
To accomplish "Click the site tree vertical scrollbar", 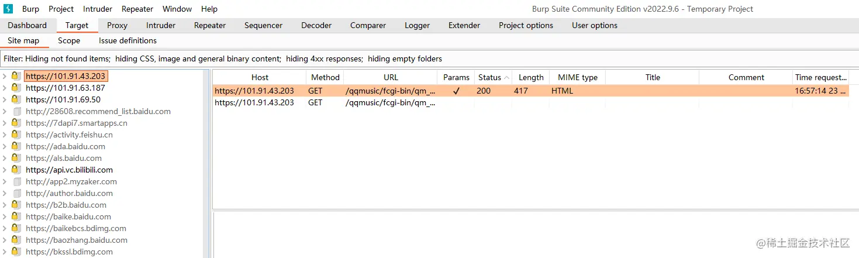I will coord(206,164).
